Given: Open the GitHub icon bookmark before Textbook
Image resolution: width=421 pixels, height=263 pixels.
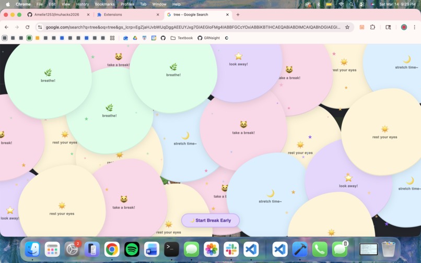Looking at the screenshot, I should click(163, 38).
